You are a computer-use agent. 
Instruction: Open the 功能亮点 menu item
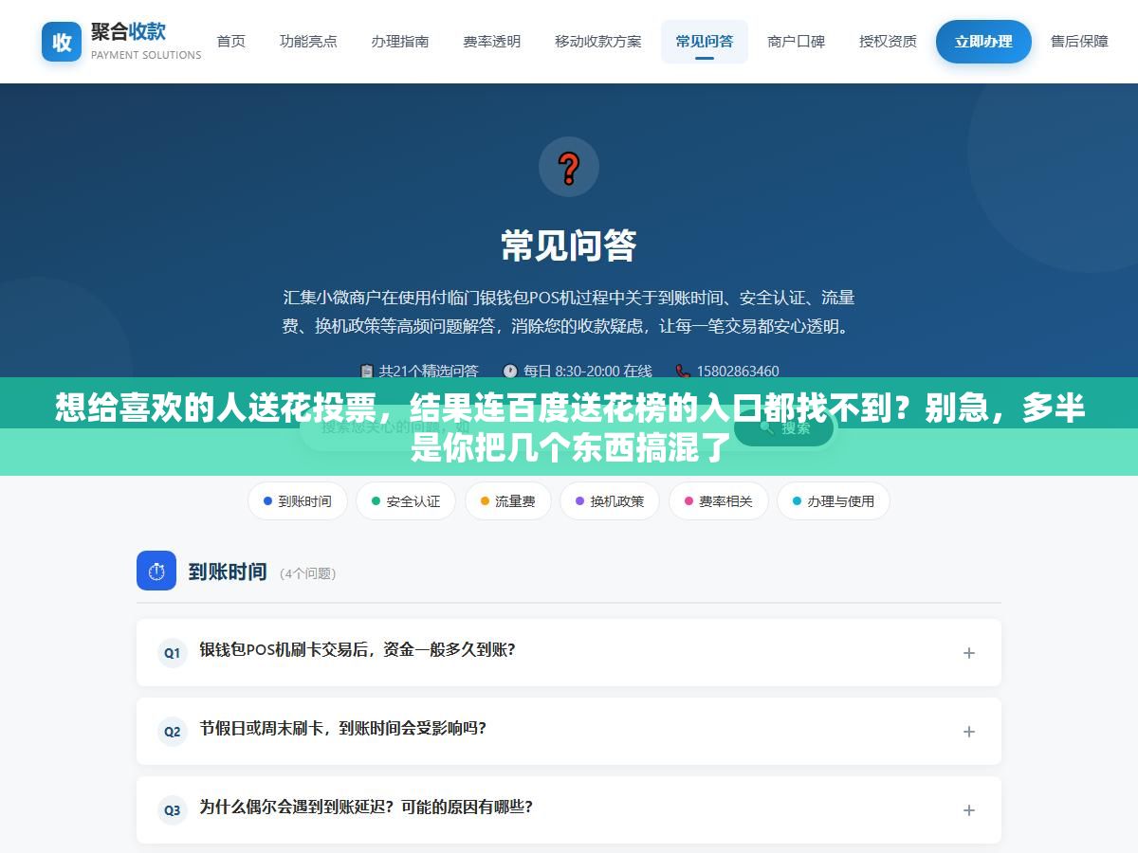pos(308,42)
